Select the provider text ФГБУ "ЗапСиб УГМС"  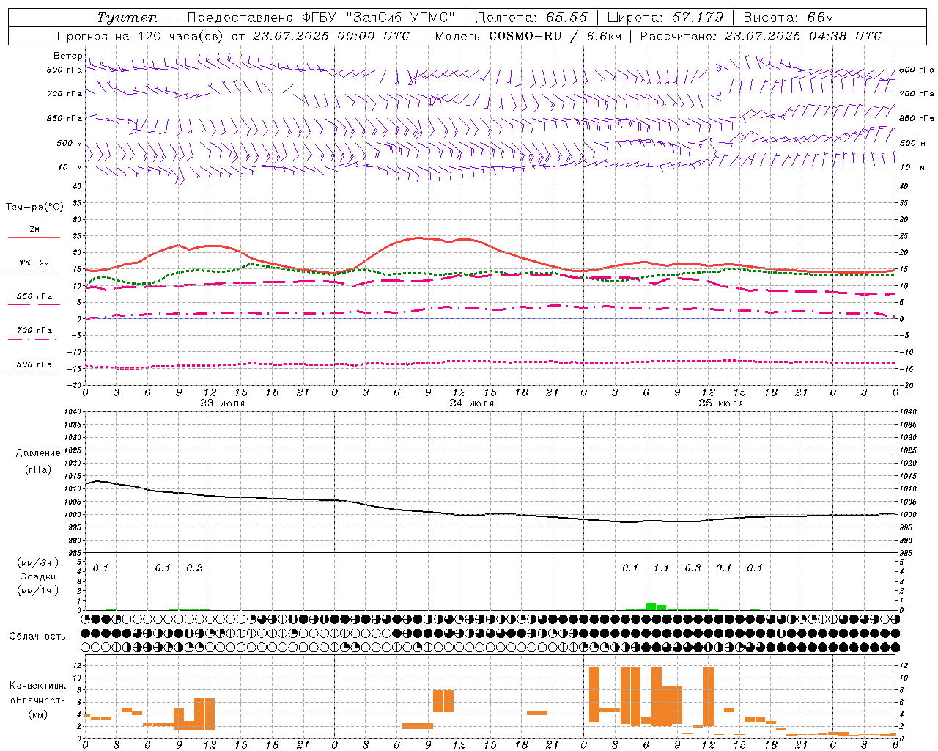point(379,18)
